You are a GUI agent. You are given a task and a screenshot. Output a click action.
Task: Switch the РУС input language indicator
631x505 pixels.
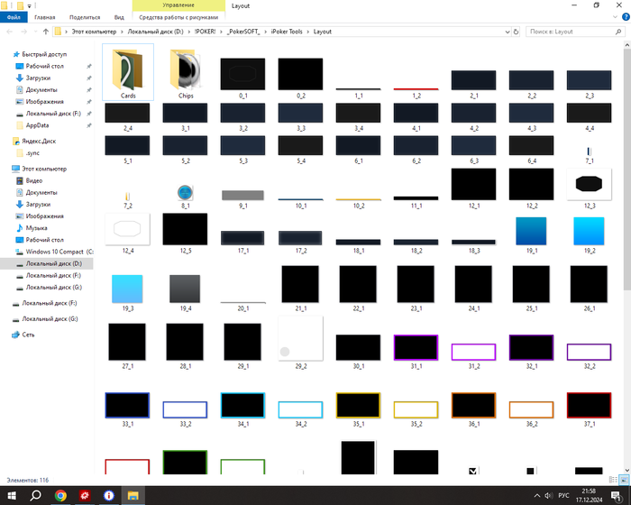pos(563,495)
